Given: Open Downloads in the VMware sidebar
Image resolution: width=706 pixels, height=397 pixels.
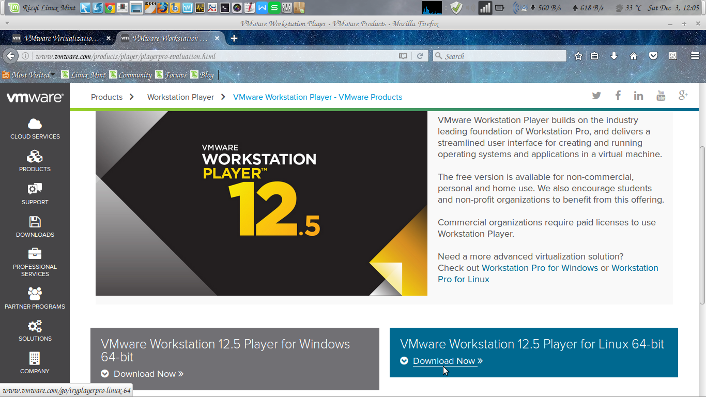Looking at the screenshot, I should (35, 226).
